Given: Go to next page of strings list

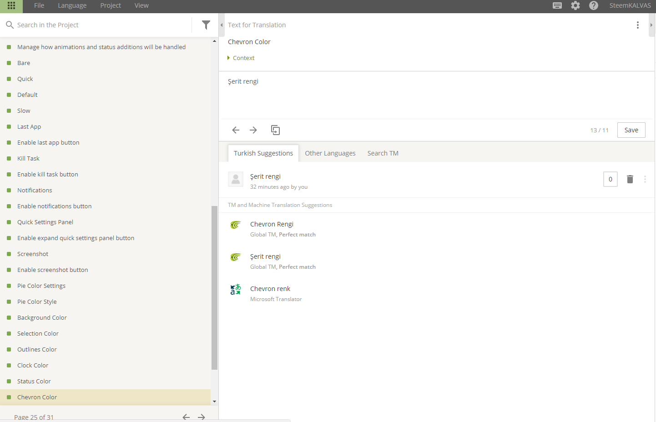Looking at the screenshot, I should point(202,417).
